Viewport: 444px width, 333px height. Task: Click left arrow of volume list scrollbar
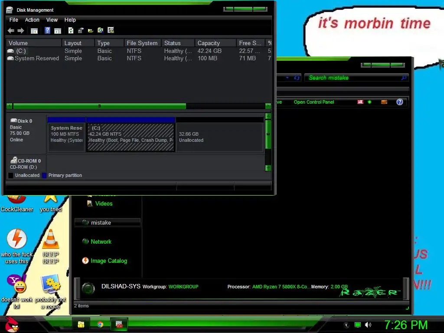coord(10,106)
